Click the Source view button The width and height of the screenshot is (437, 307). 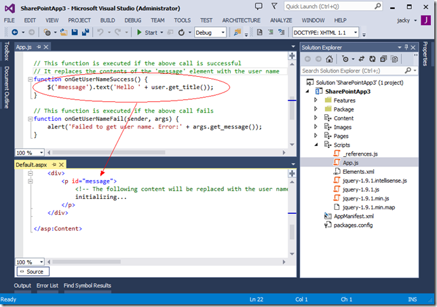click(33, 271)
